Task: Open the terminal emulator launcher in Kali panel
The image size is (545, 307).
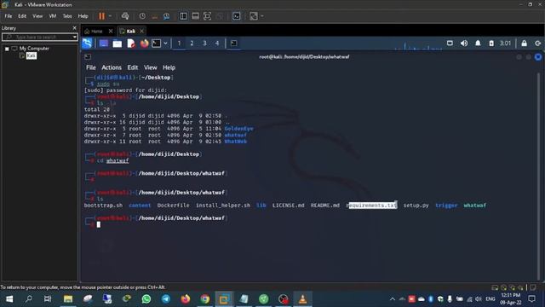Action: pyautogui.click(x=157, y=43)
